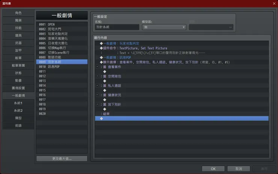The image size is (278, 174).
Task: Select the 結束 line
Action: pos(182,114)
